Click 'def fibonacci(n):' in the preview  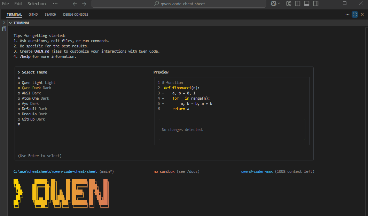pyautogui.click(x=182, y=88)
